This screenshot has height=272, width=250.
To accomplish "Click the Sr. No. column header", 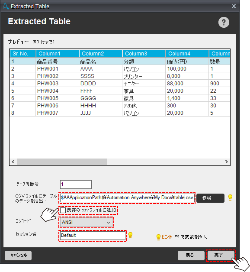I will pos(23,54).
